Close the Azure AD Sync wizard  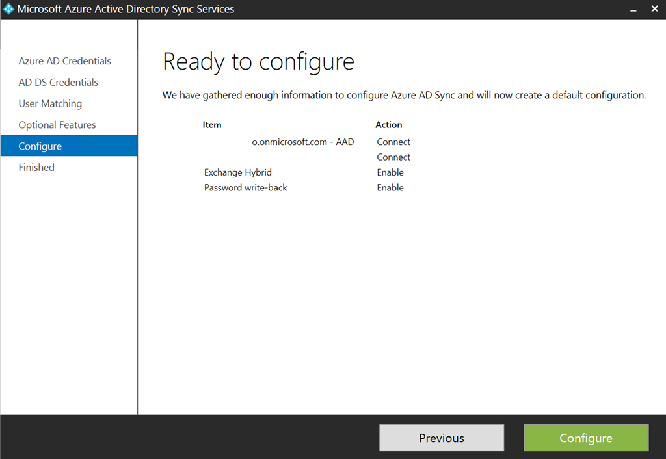tap(656, 9)
